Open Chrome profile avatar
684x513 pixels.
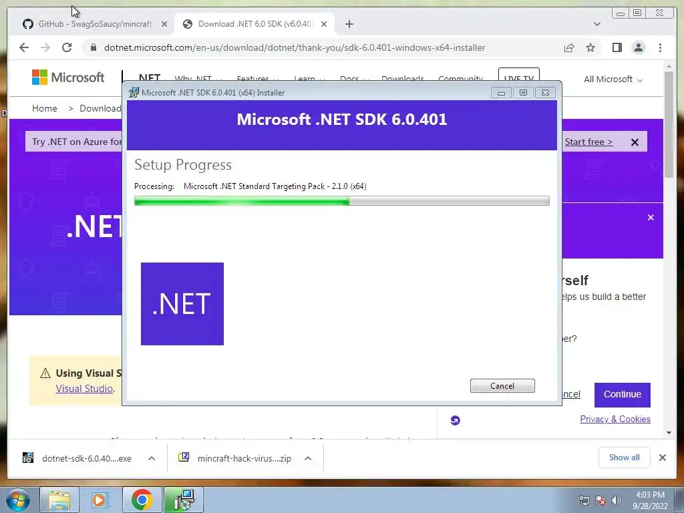(639, 47)
